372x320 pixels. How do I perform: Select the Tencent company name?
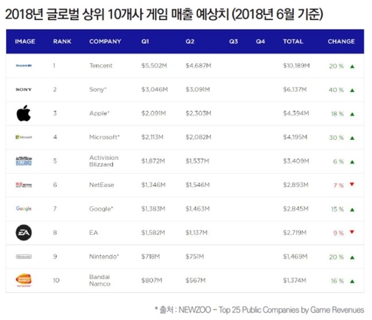(101, 65)
